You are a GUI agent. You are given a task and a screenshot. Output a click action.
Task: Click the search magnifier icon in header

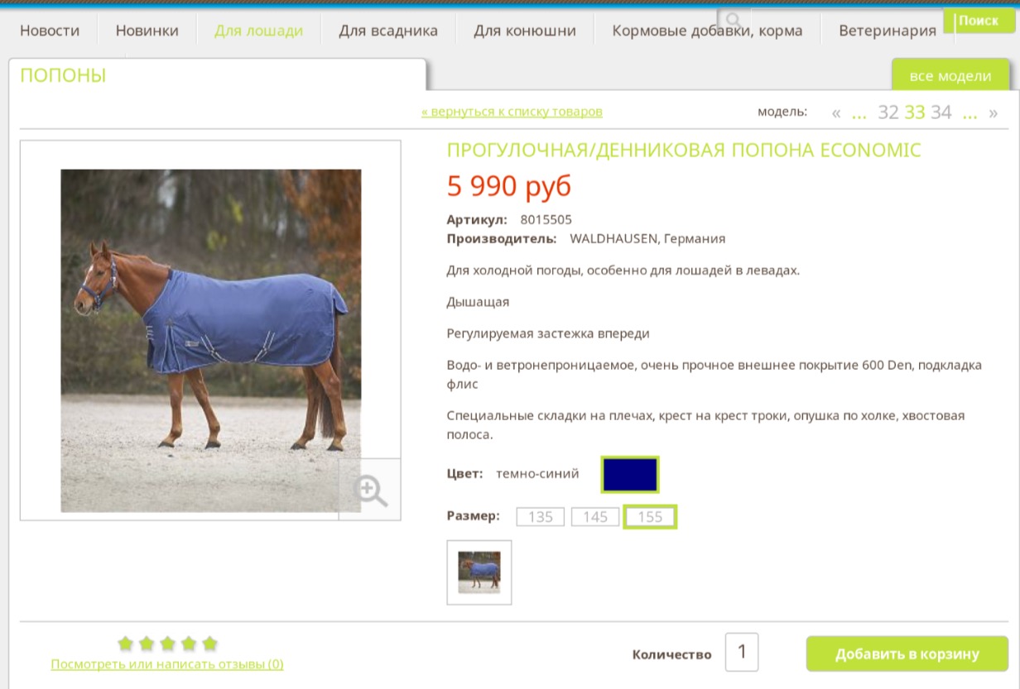733,20
